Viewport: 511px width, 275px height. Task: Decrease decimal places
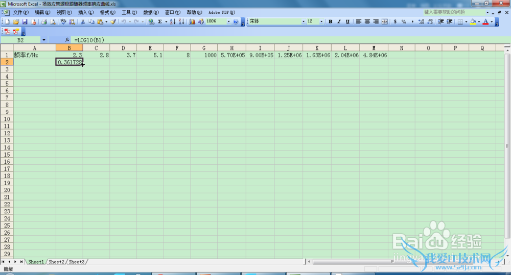click(x=430, y=21)
